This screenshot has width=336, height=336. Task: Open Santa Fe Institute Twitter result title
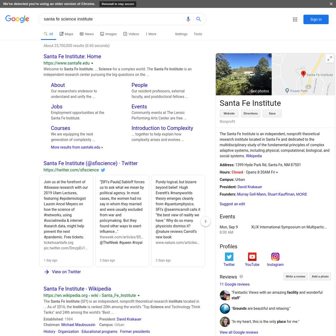coord(90,163)
